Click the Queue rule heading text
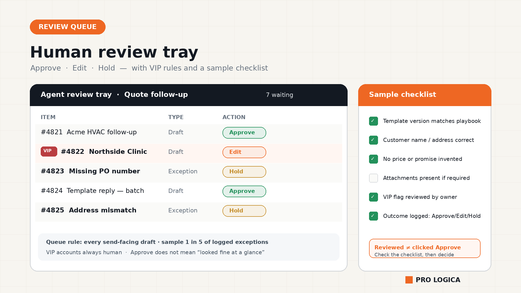Screen dimensions: 521x293 (x=157, y=242)
